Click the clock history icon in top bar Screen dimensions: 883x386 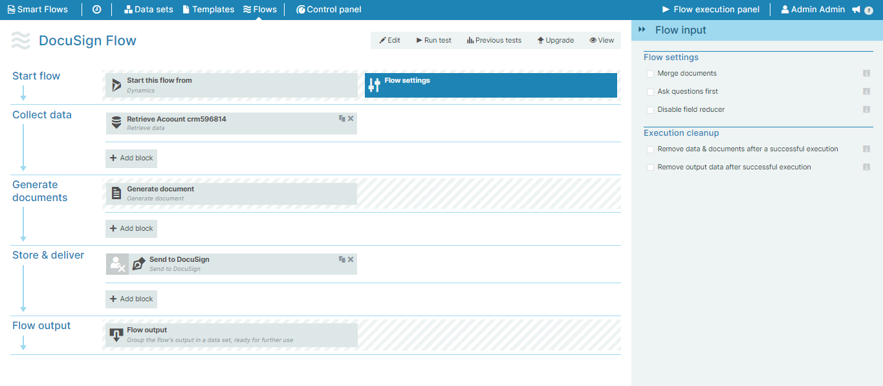coord(96,10)
